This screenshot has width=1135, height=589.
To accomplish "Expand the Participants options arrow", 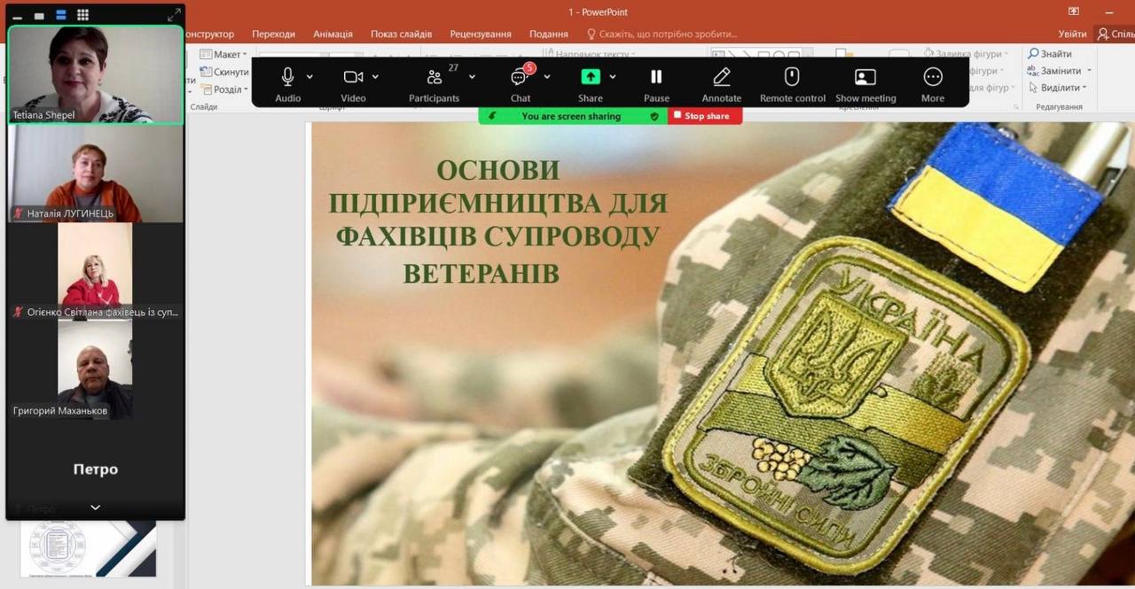I will click(472, 77).
